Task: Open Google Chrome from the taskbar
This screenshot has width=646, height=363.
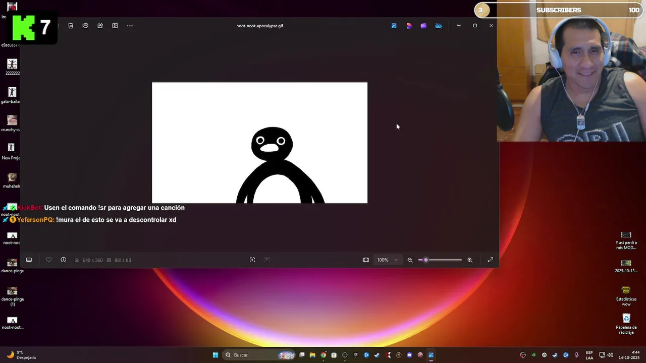Action: coord(324,355)
